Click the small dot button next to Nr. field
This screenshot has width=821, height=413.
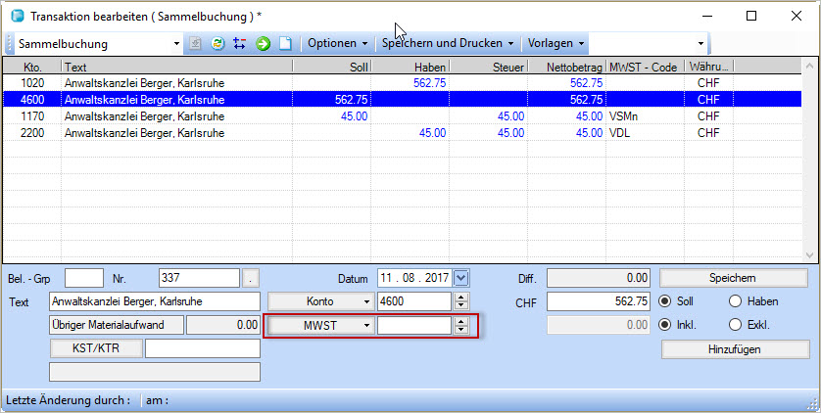(252, 279)
